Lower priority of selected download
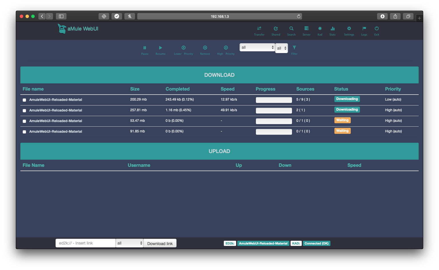Screen dimensions: 439x270 [x=183, y=48]
